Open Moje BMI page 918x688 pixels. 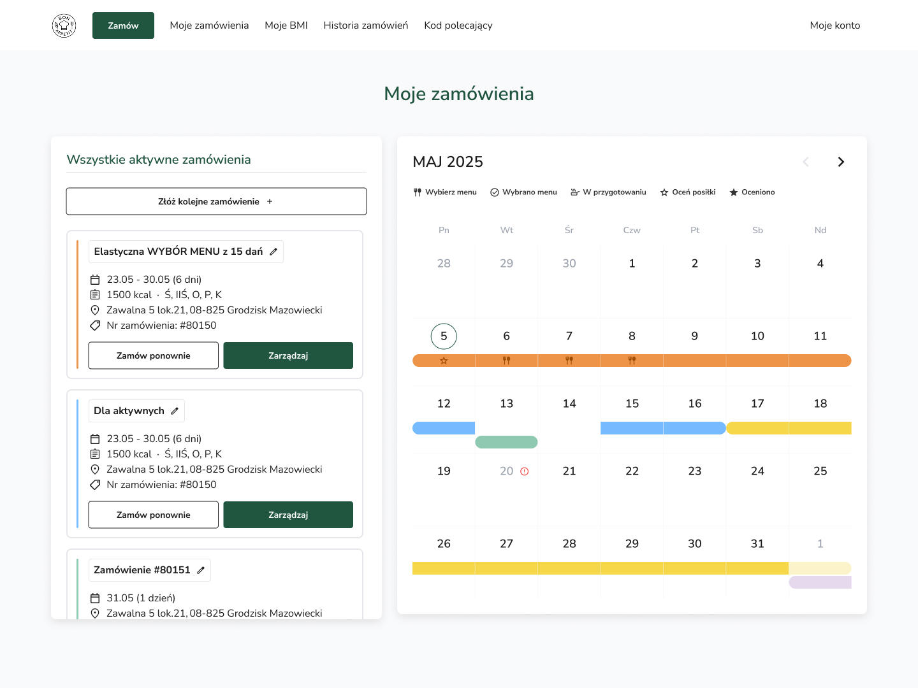[286, 25]
